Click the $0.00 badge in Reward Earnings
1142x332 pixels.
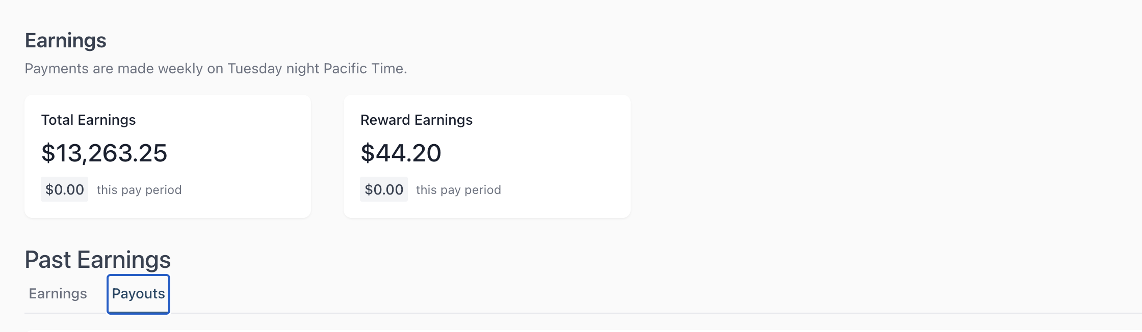tap(383, 189)
